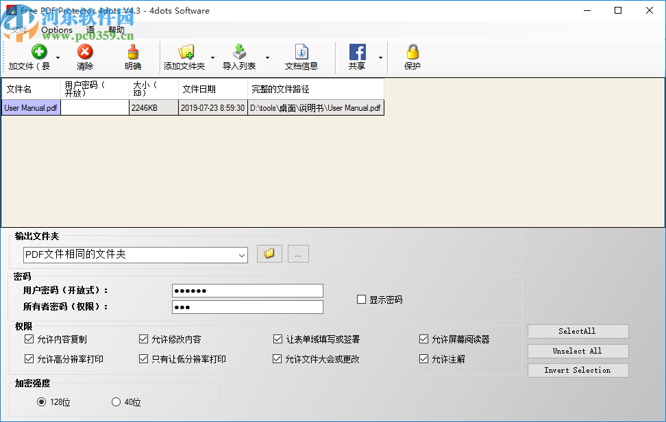
Task: Select the 40位 encryption radio button
Action: coord(115,402)
